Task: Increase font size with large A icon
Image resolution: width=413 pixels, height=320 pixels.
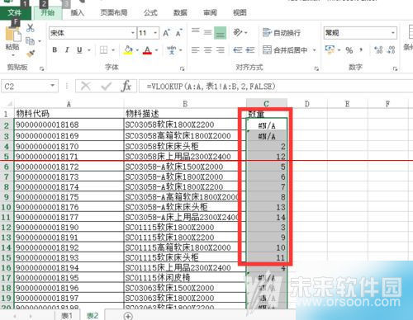Action: 167,33
